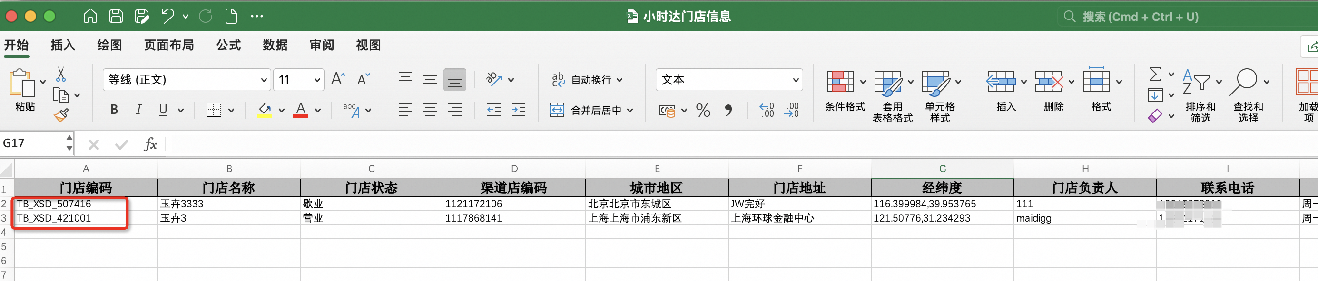Undo the last action
The height and width of the screenshot is (281, 1318).
(167, 16)
